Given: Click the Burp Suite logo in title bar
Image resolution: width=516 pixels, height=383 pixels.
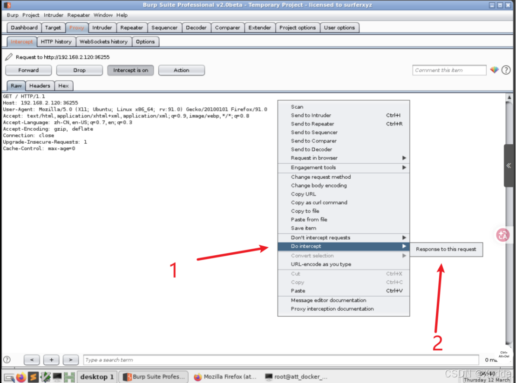Looking at the screenshot, I should tap(7, 5).
